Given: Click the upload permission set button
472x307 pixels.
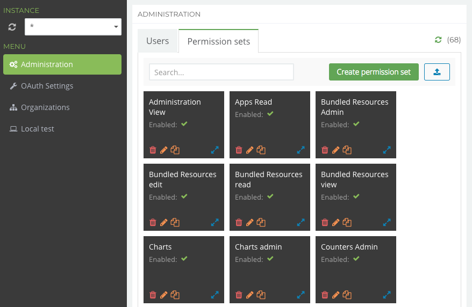Looking at the screenshot, I should tap(437, 72).
